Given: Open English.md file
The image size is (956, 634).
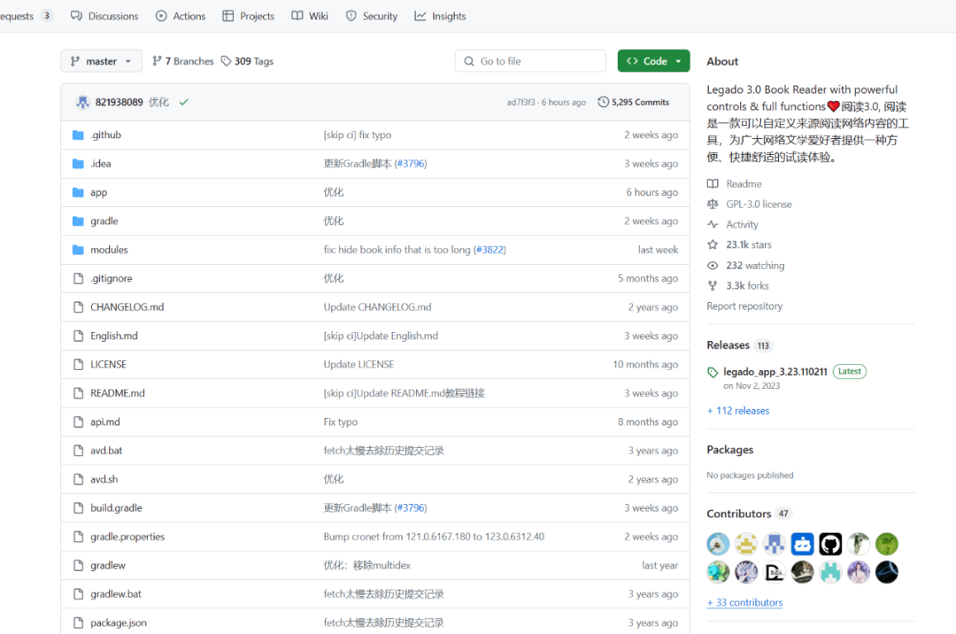Looking at the screenshot, I should 114,336.
